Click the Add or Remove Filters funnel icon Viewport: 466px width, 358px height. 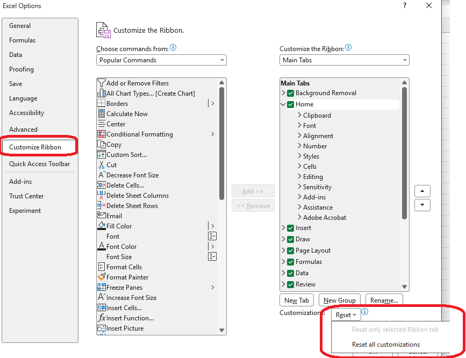click(102, 83)
